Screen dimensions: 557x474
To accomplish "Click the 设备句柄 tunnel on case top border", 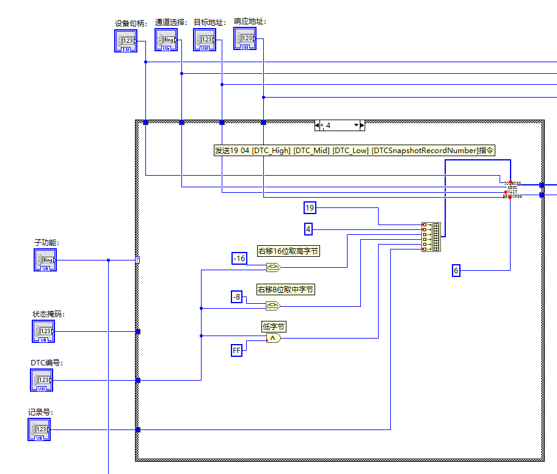I will click(145, 123).
